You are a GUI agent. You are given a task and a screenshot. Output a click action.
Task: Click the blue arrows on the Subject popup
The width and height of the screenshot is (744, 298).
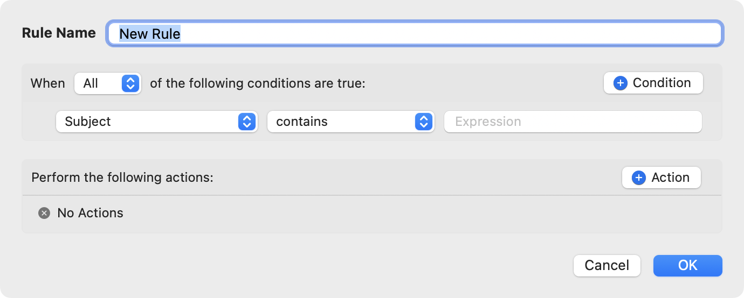(x=246, y=122)
